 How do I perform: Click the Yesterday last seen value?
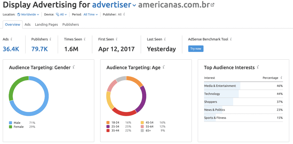point(161,49)
